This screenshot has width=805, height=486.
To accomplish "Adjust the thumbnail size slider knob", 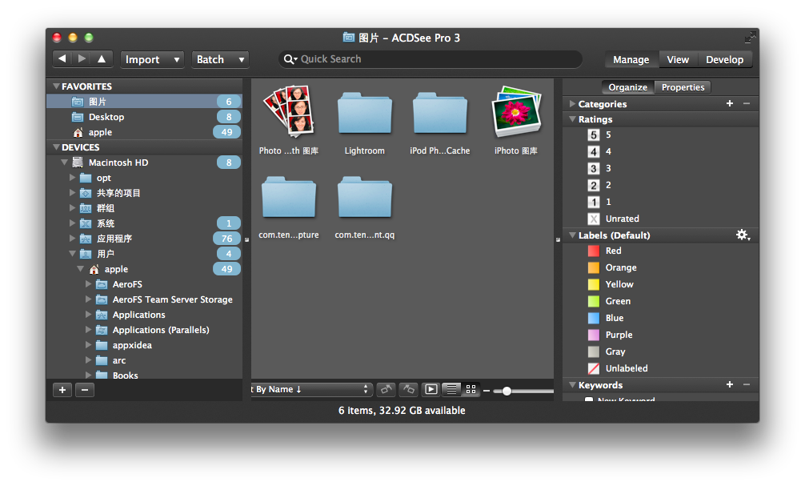I will click(x=507, y=391).
